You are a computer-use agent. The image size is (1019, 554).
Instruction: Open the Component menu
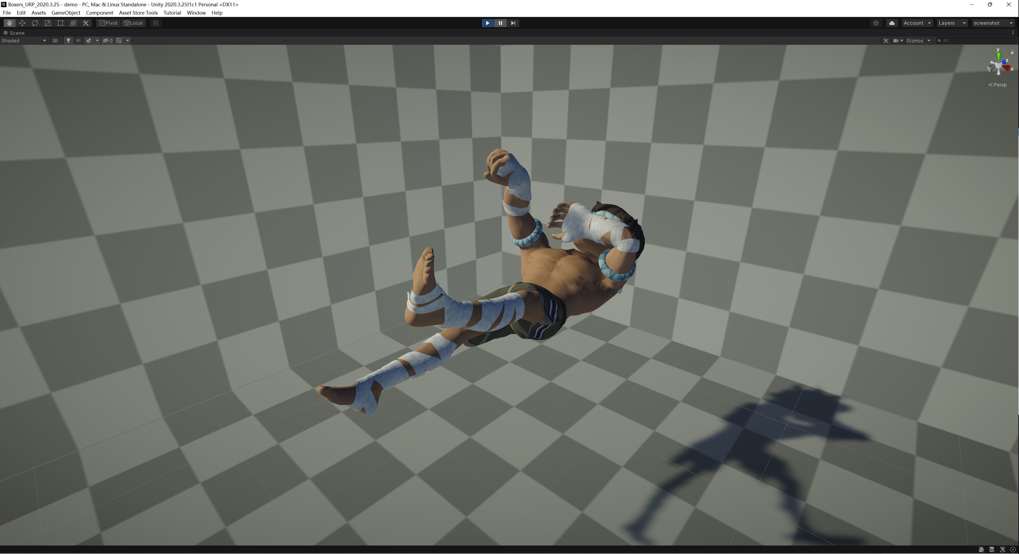[99, 13]
